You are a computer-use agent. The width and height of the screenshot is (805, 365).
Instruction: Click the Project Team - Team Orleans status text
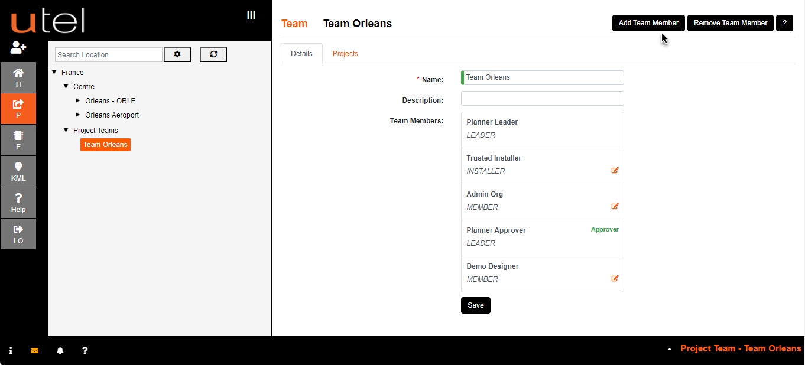pos(741,348)
